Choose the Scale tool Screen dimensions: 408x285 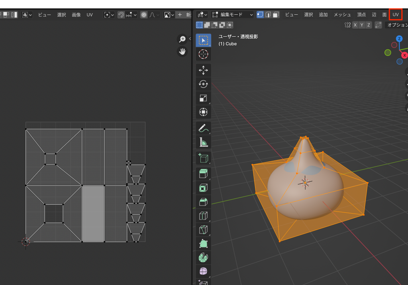coord(203,98)
